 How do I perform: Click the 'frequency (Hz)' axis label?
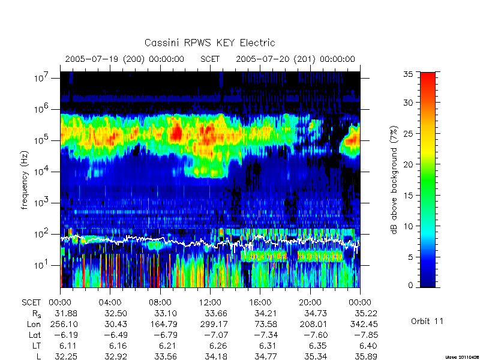pyautogui.click(x=25, y=181)
